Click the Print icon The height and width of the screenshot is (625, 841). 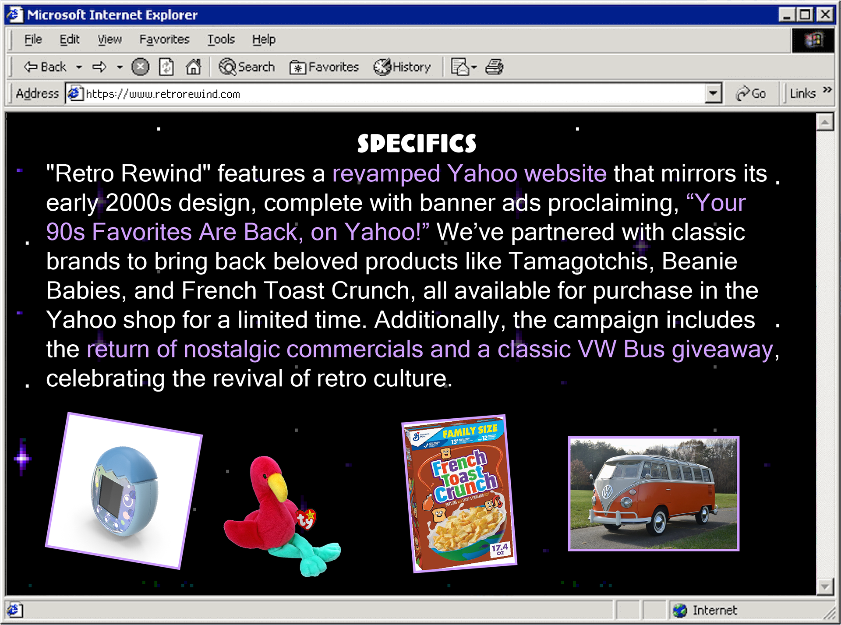click(495, 67)
